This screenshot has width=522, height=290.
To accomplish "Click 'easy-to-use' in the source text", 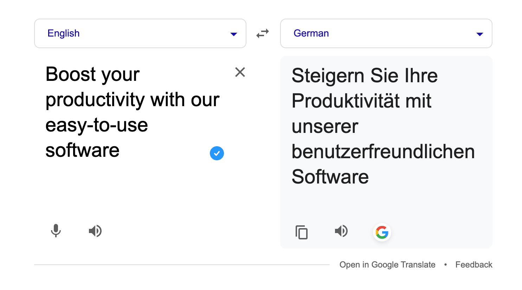I will [x=97, y=125].
